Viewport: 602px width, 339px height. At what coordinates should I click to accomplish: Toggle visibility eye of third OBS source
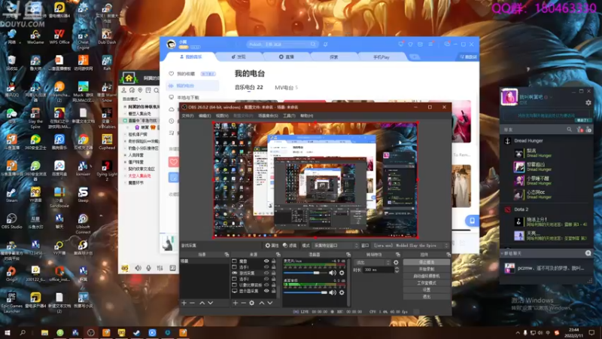pos(266,273)
